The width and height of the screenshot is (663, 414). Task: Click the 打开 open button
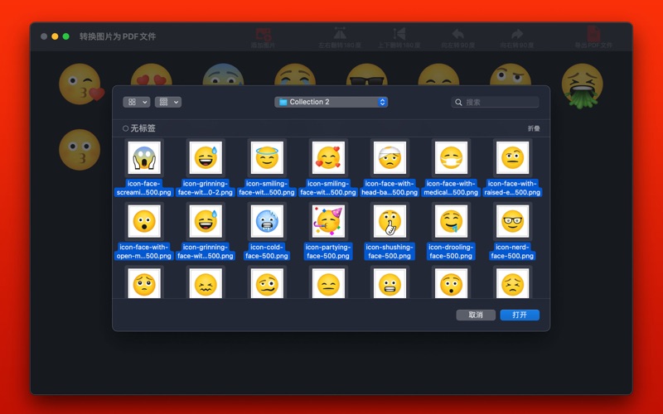click(520, 315)
